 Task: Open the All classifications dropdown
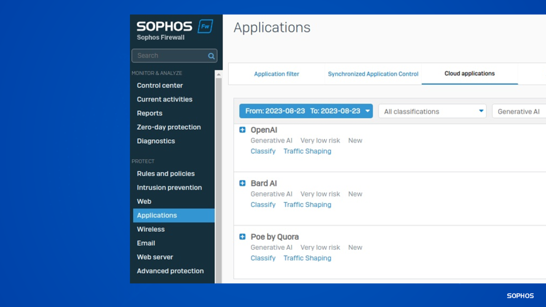(432, 111)
